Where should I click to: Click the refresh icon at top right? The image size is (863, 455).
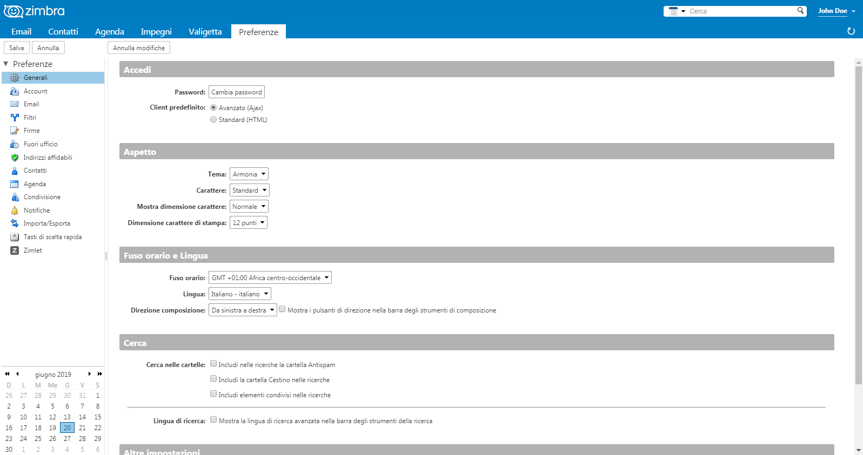pyautogui.click(x=851, y=31)
